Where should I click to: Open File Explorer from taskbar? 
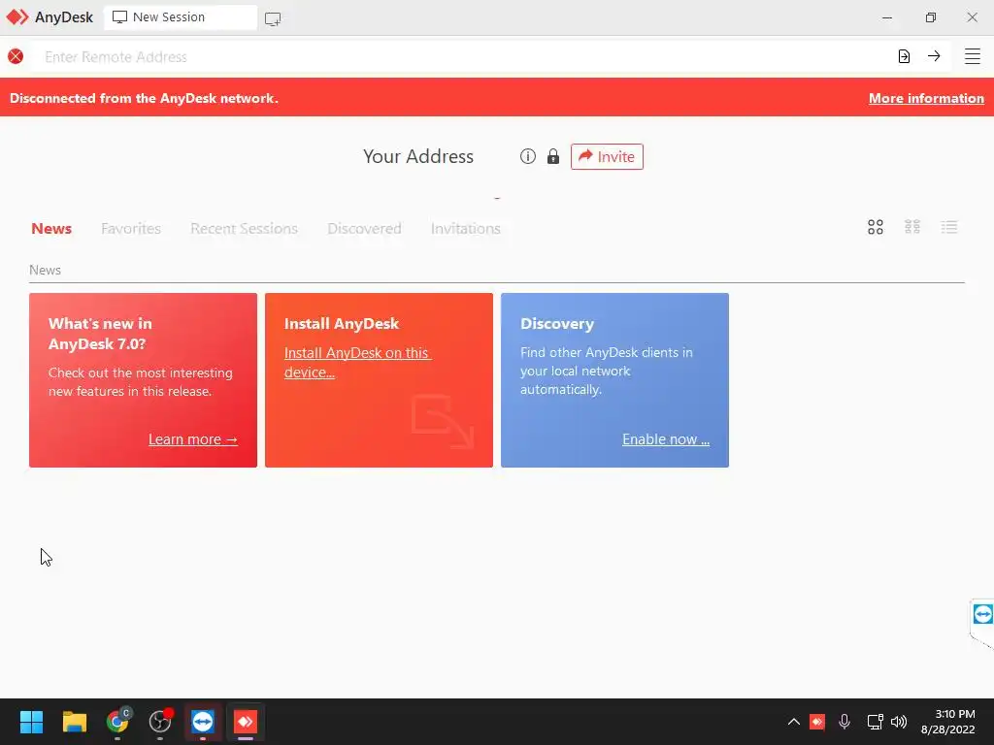74,722
